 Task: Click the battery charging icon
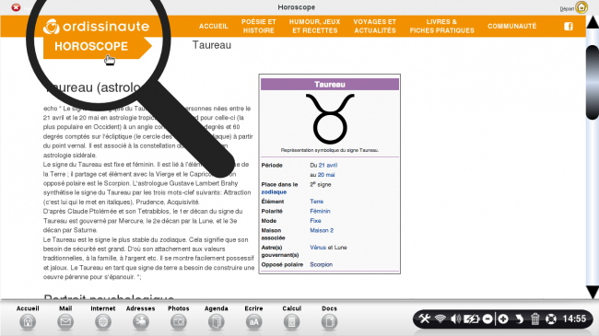472,319
